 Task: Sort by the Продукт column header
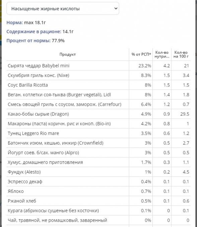pos(68,54)
